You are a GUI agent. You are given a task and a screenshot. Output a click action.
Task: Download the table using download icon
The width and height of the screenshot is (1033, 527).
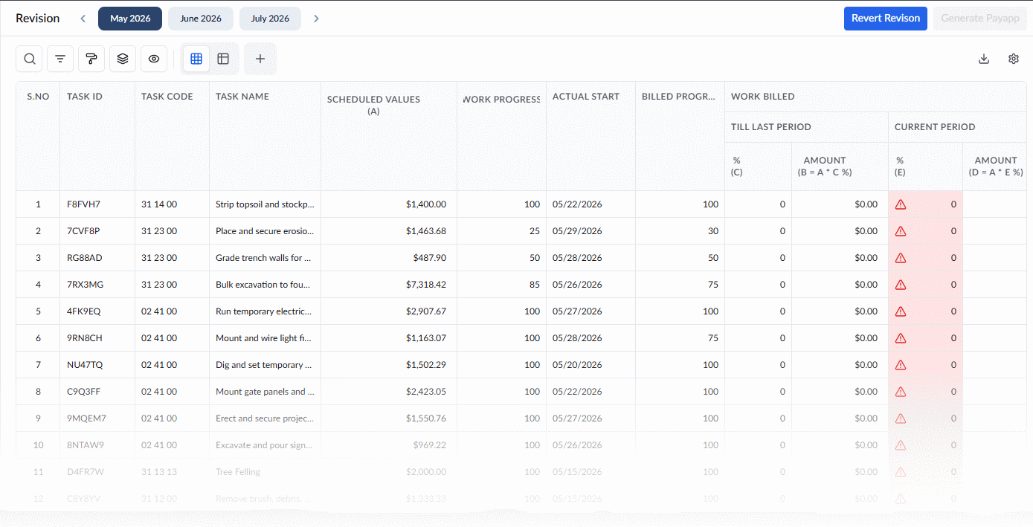[984, 59]
